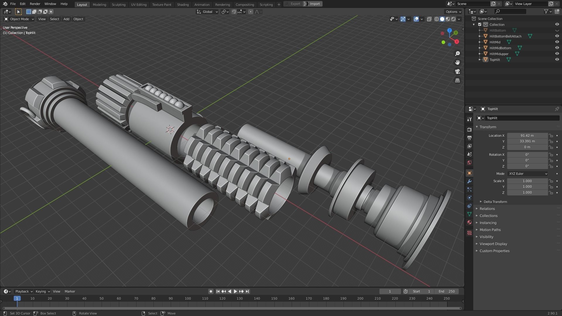The height and width of the screenshot is (316, 562).
Task: Click the hand pan view gizmo
Action: click(x=457, y=62)
